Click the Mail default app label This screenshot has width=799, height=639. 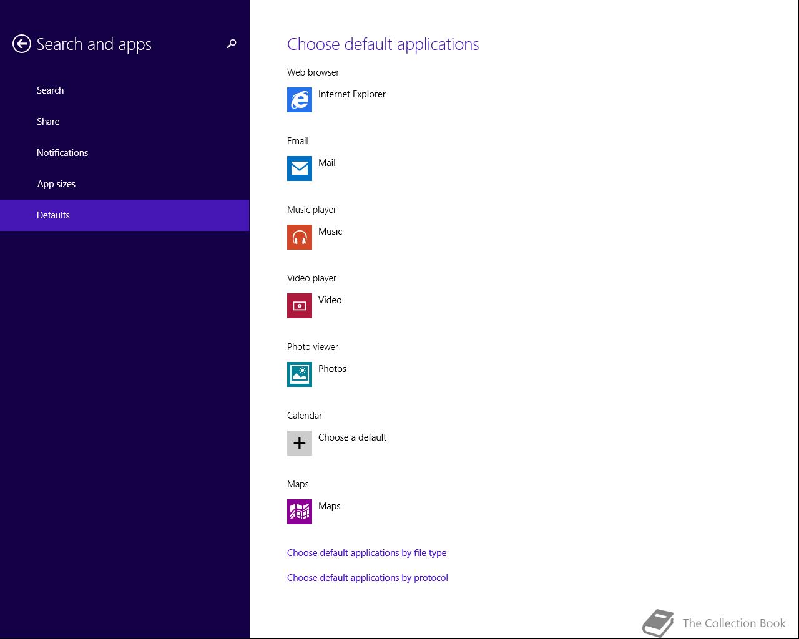coord(327,163)
